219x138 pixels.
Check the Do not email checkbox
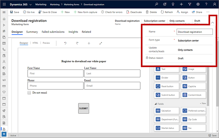click(29, 93)
